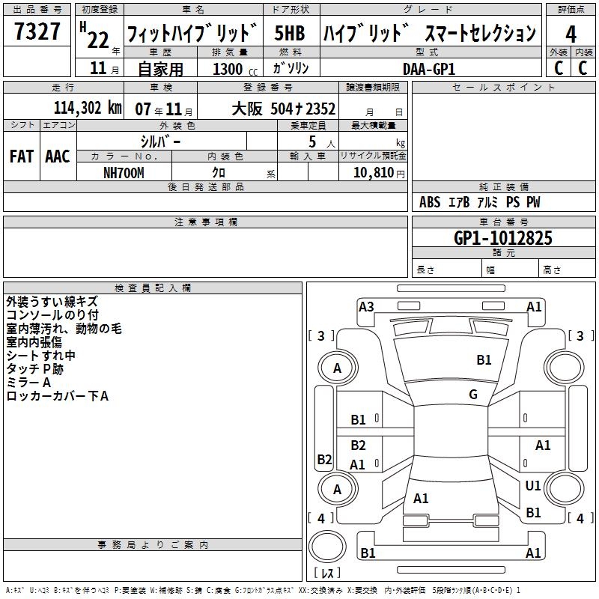This screenshot has width=599, height=599.
Task: Click the shift type FAT
Action: [x=22, y=156]
